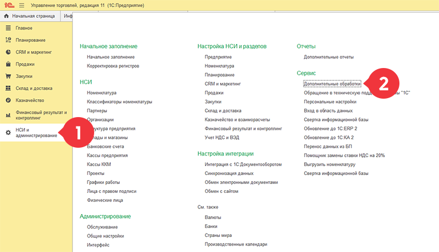Click the Склад и доставка grid icon
This screenshot has height=252, width=439.
tap(8, 88)
